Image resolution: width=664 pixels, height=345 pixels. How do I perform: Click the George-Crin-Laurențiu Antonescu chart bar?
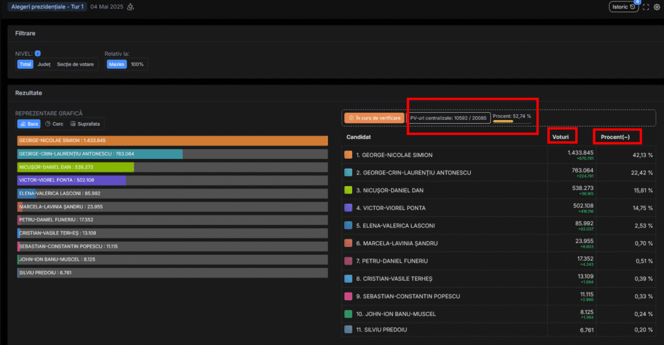tap(101, 154)
